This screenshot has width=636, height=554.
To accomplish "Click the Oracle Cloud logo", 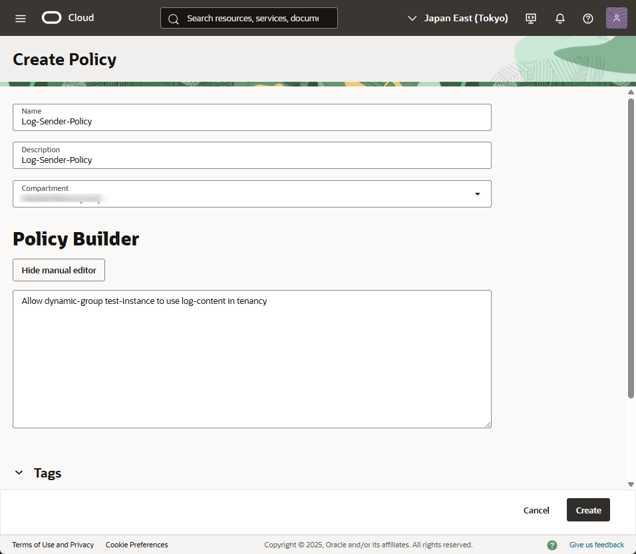I will [68, 18].
